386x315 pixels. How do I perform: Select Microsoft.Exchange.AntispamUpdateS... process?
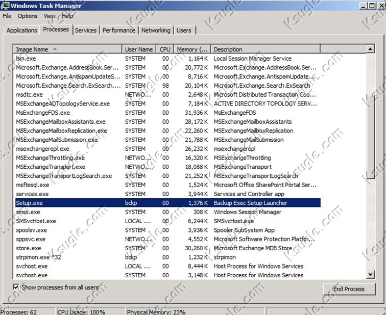[x=167, y=76]
